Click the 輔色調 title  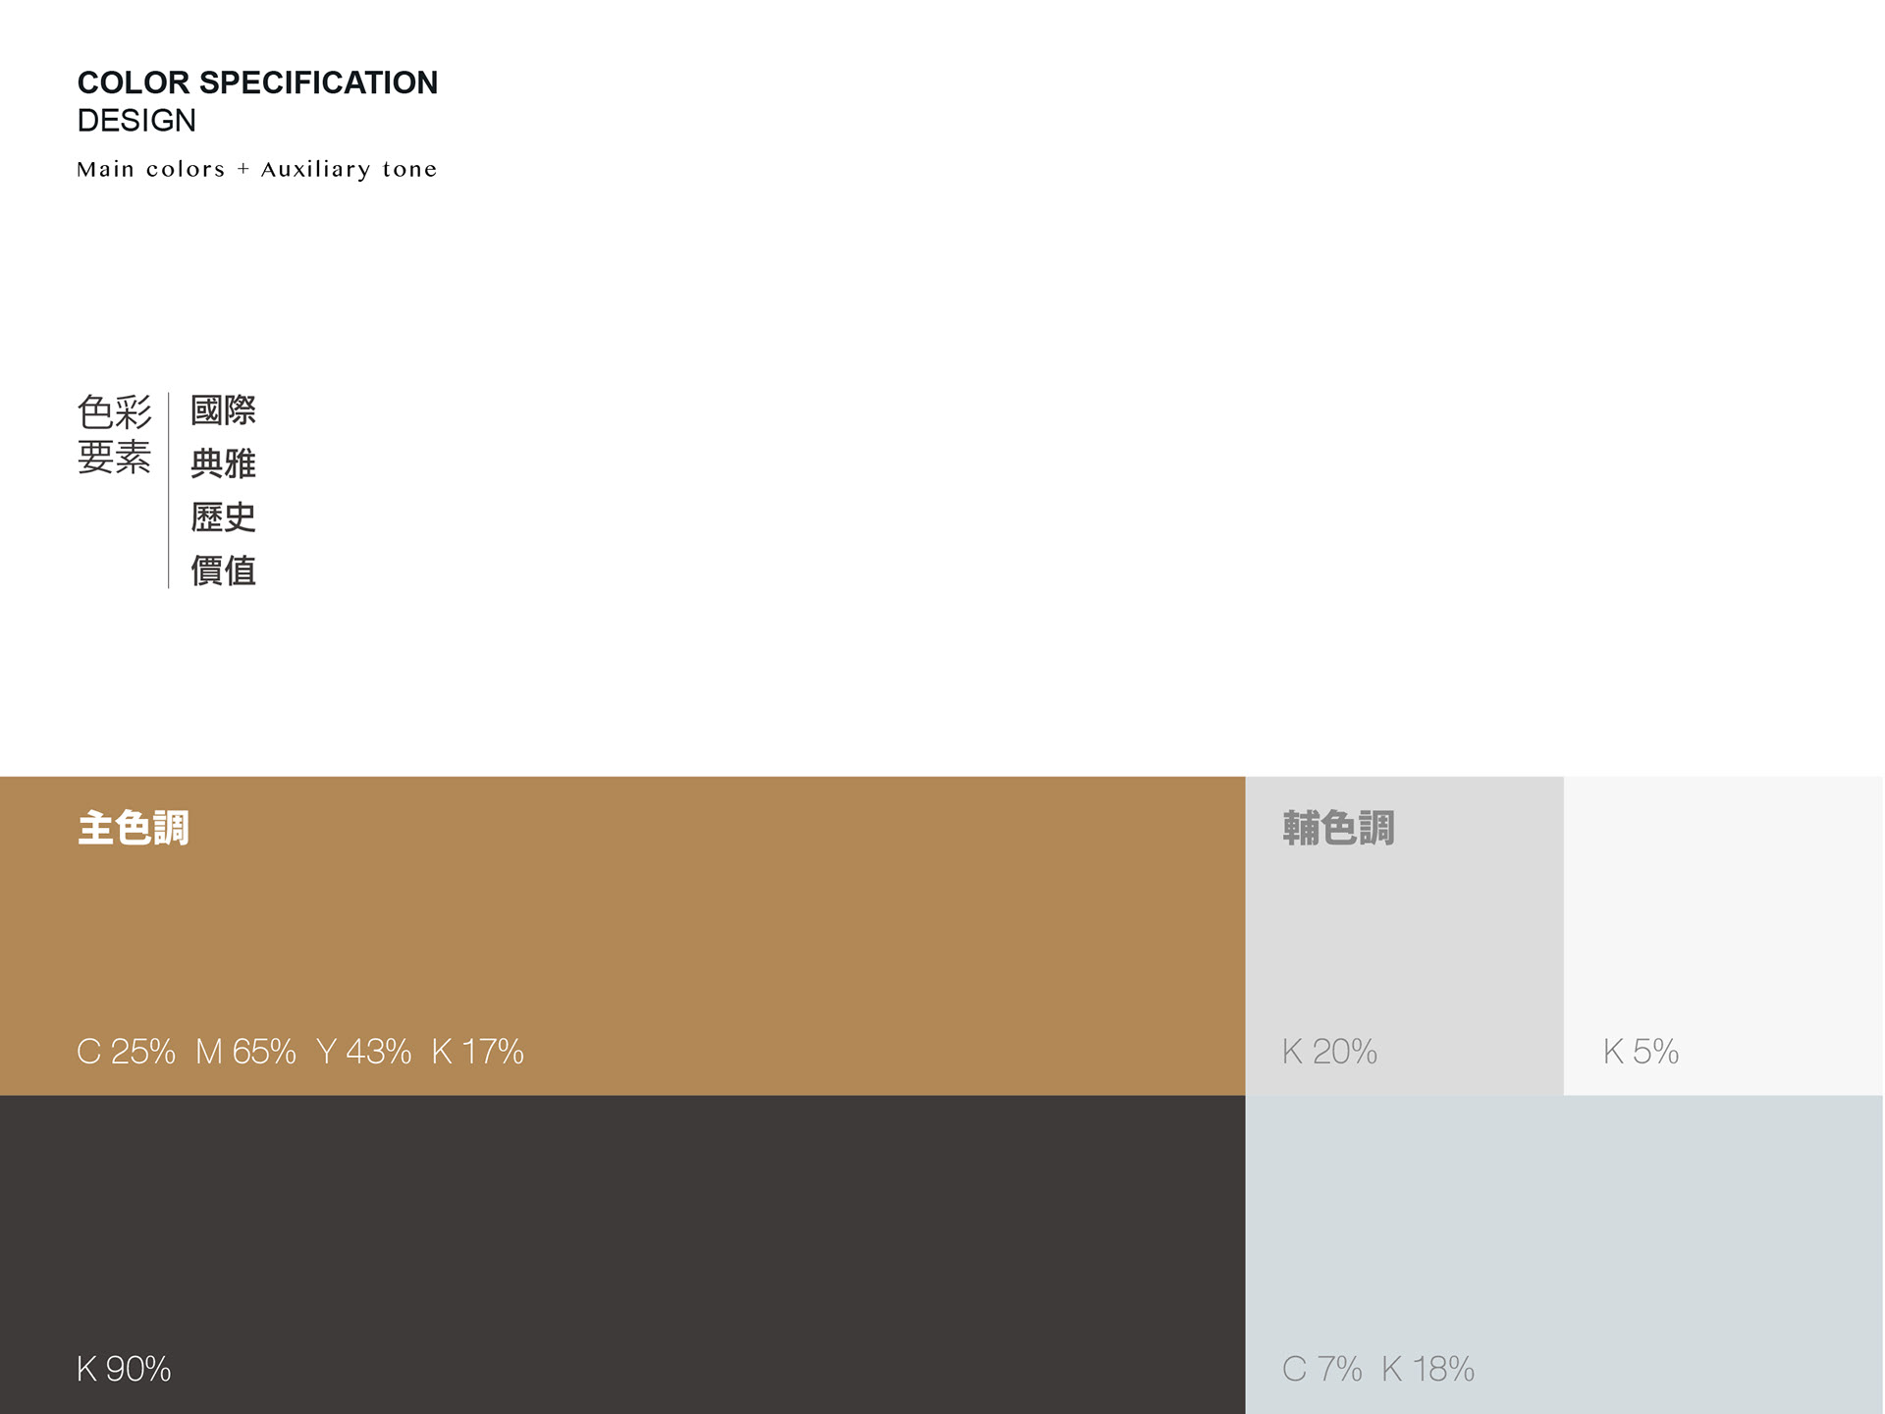click(1338, 828)
